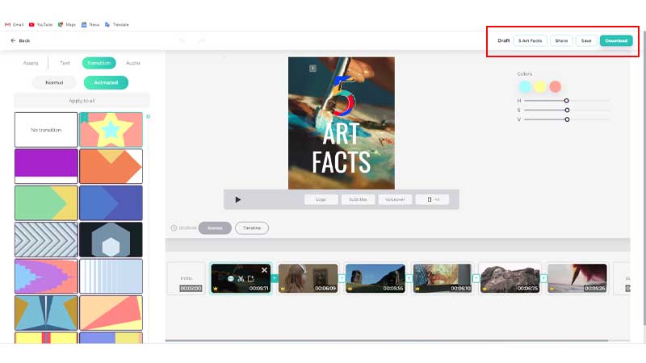
Task: Click the crown icon on 00:06:09 scene
Action: click(283, 289)
